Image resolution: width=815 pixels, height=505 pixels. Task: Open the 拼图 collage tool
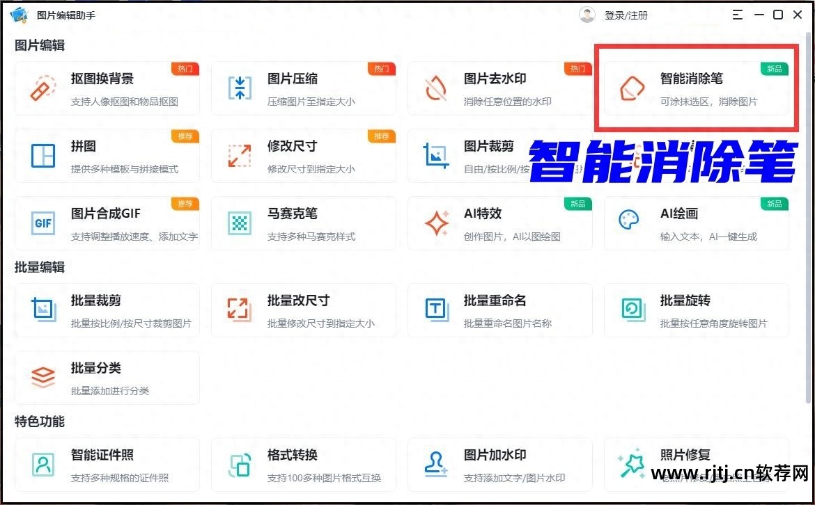(x=108, y=156)
